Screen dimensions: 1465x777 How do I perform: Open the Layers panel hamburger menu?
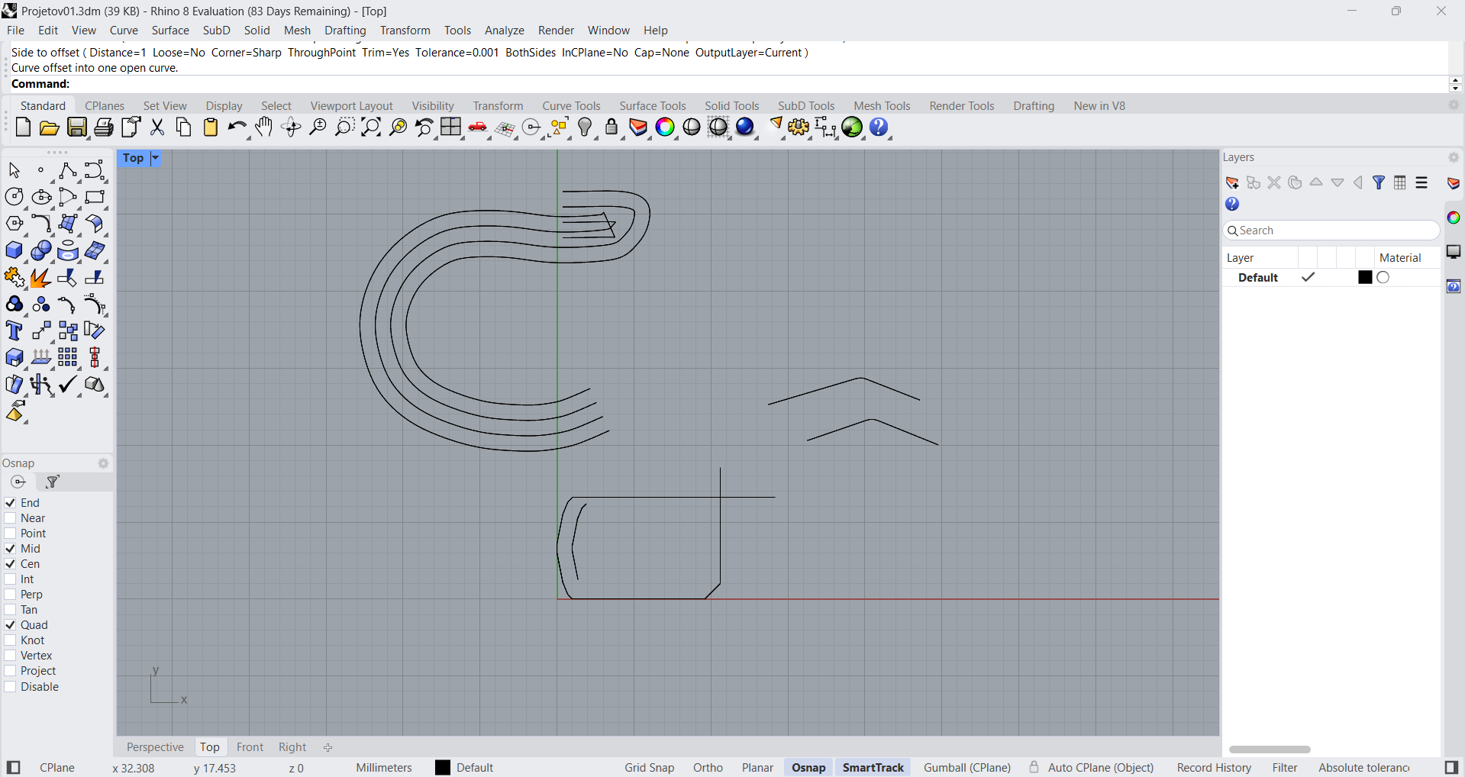coord(1421,183)
